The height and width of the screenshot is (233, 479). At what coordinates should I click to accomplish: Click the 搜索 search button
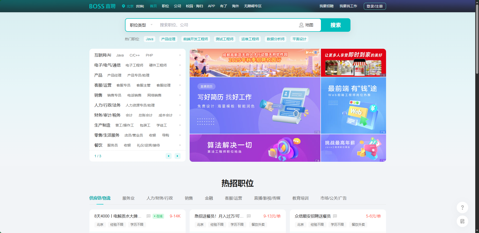[x=335, y=25]
